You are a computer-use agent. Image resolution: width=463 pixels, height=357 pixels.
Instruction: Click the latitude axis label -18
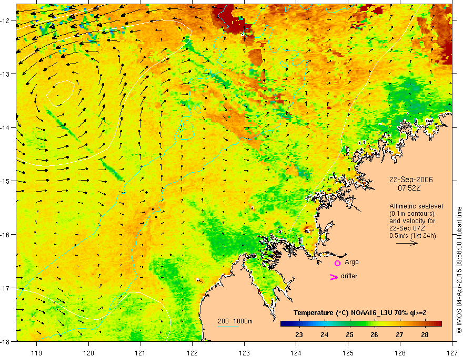click(6, 341)
